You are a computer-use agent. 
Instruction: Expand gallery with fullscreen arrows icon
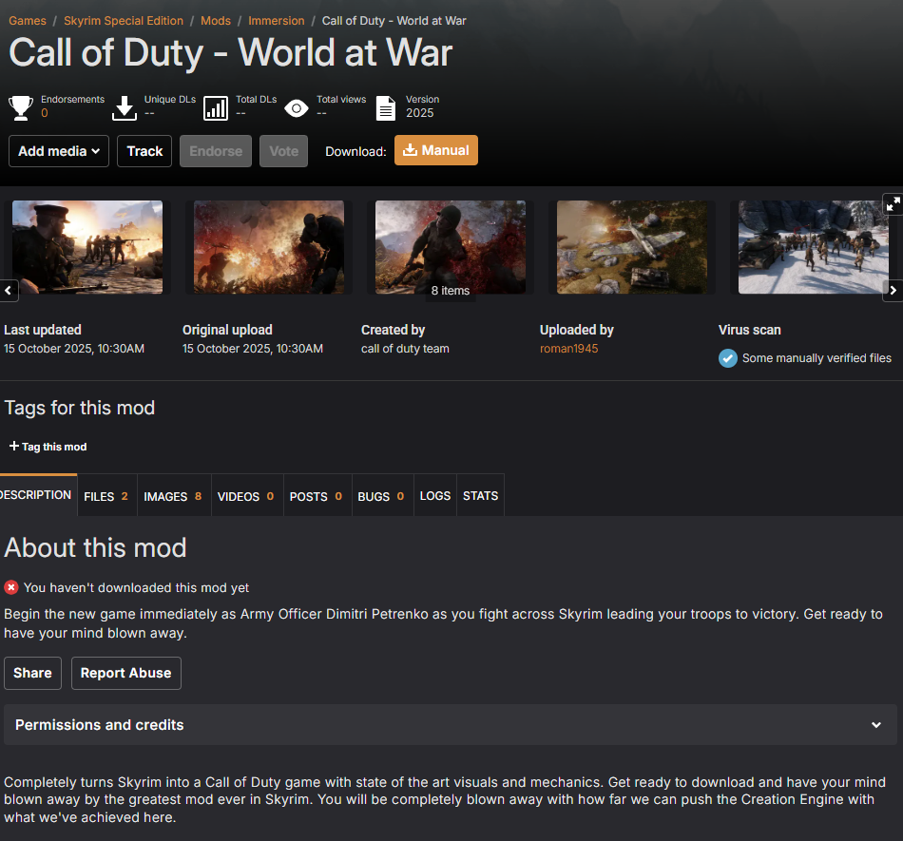[893, 203]
